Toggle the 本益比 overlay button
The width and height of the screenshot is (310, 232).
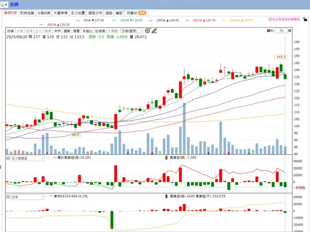pos(87,31)
